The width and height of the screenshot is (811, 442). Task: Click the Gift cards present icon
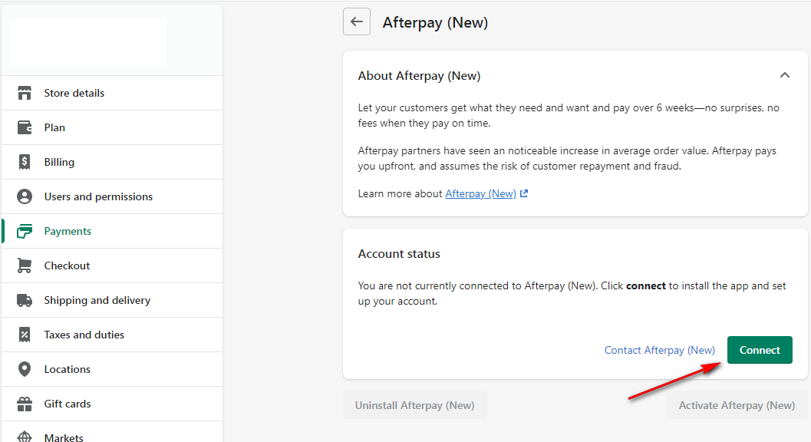click(25, 404)
